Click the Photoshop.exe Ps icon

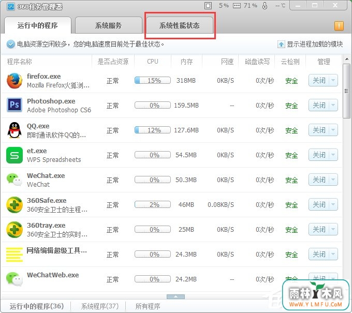pos(14,105)
